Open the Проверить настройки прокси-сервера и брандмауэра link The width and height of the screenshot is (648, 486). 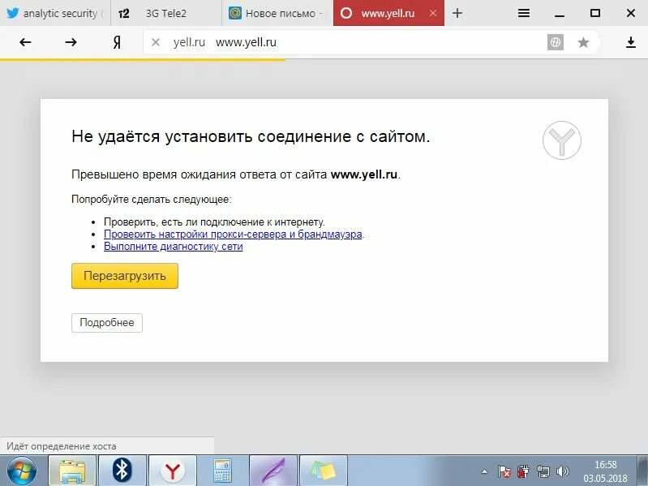233,234
